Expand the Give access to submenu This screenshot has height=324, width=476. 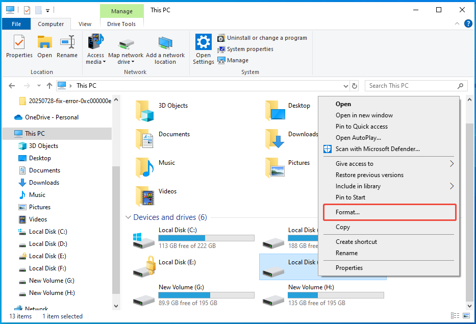452,164
